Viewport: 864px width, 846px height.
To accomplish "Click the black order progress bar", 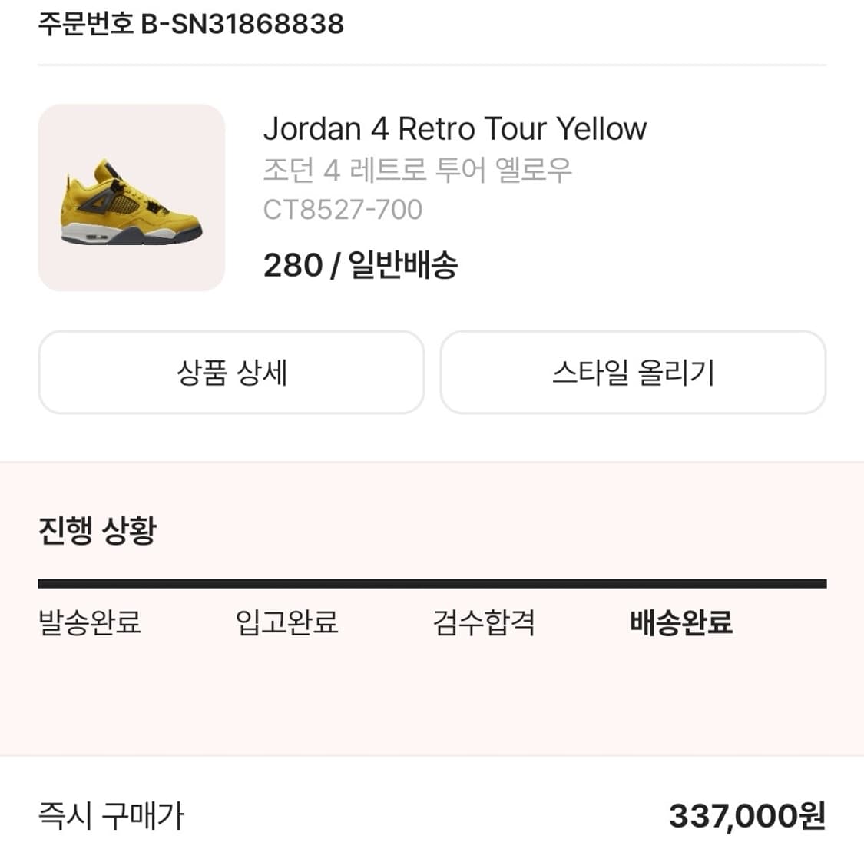I will pos(432,584).
